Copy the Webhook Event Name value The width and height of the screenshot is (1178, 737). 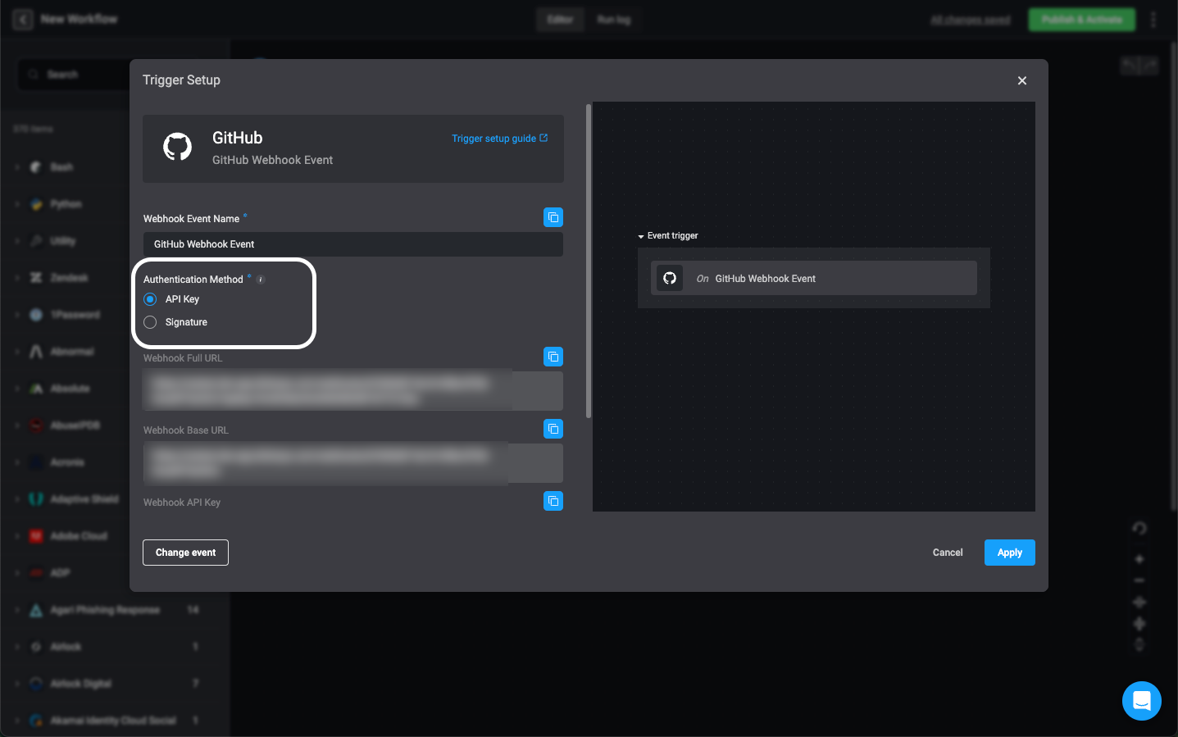click(x=553, y=217)
